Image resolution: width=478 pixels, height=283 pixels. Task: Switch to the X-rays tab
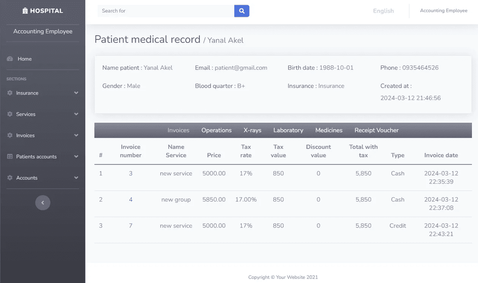coord(253,131)
